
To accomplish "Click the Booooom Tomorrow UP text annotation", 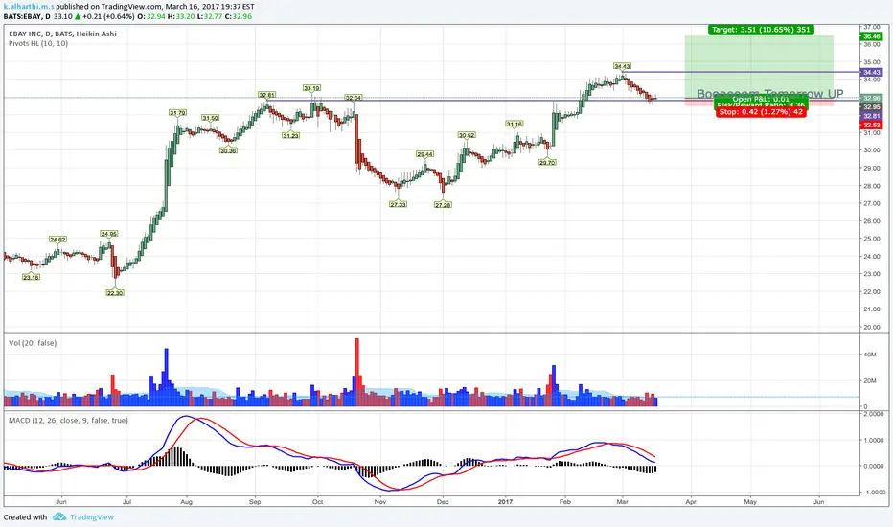I will (x=770, y=94).
